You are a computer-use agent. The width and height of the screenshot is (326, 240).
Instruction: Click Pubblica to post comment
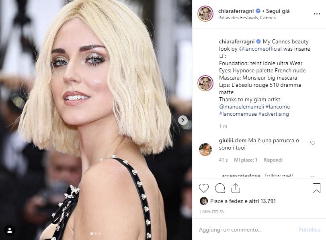pyautogui.click(x=309, y=230)
